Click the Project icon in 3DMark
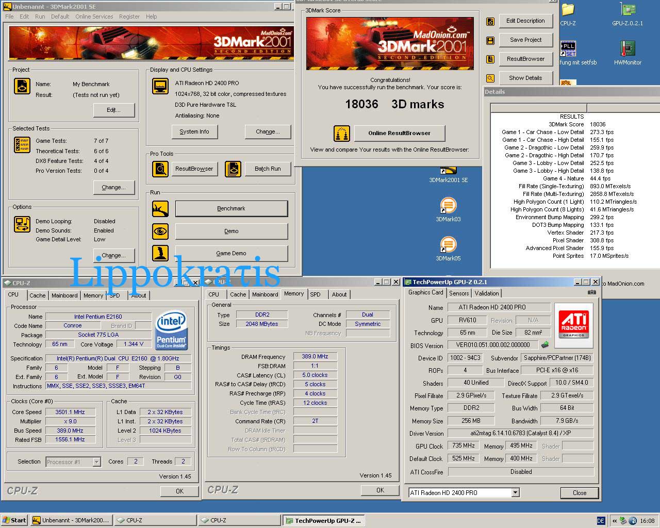660x528 pixels. (x=22, y=86)
